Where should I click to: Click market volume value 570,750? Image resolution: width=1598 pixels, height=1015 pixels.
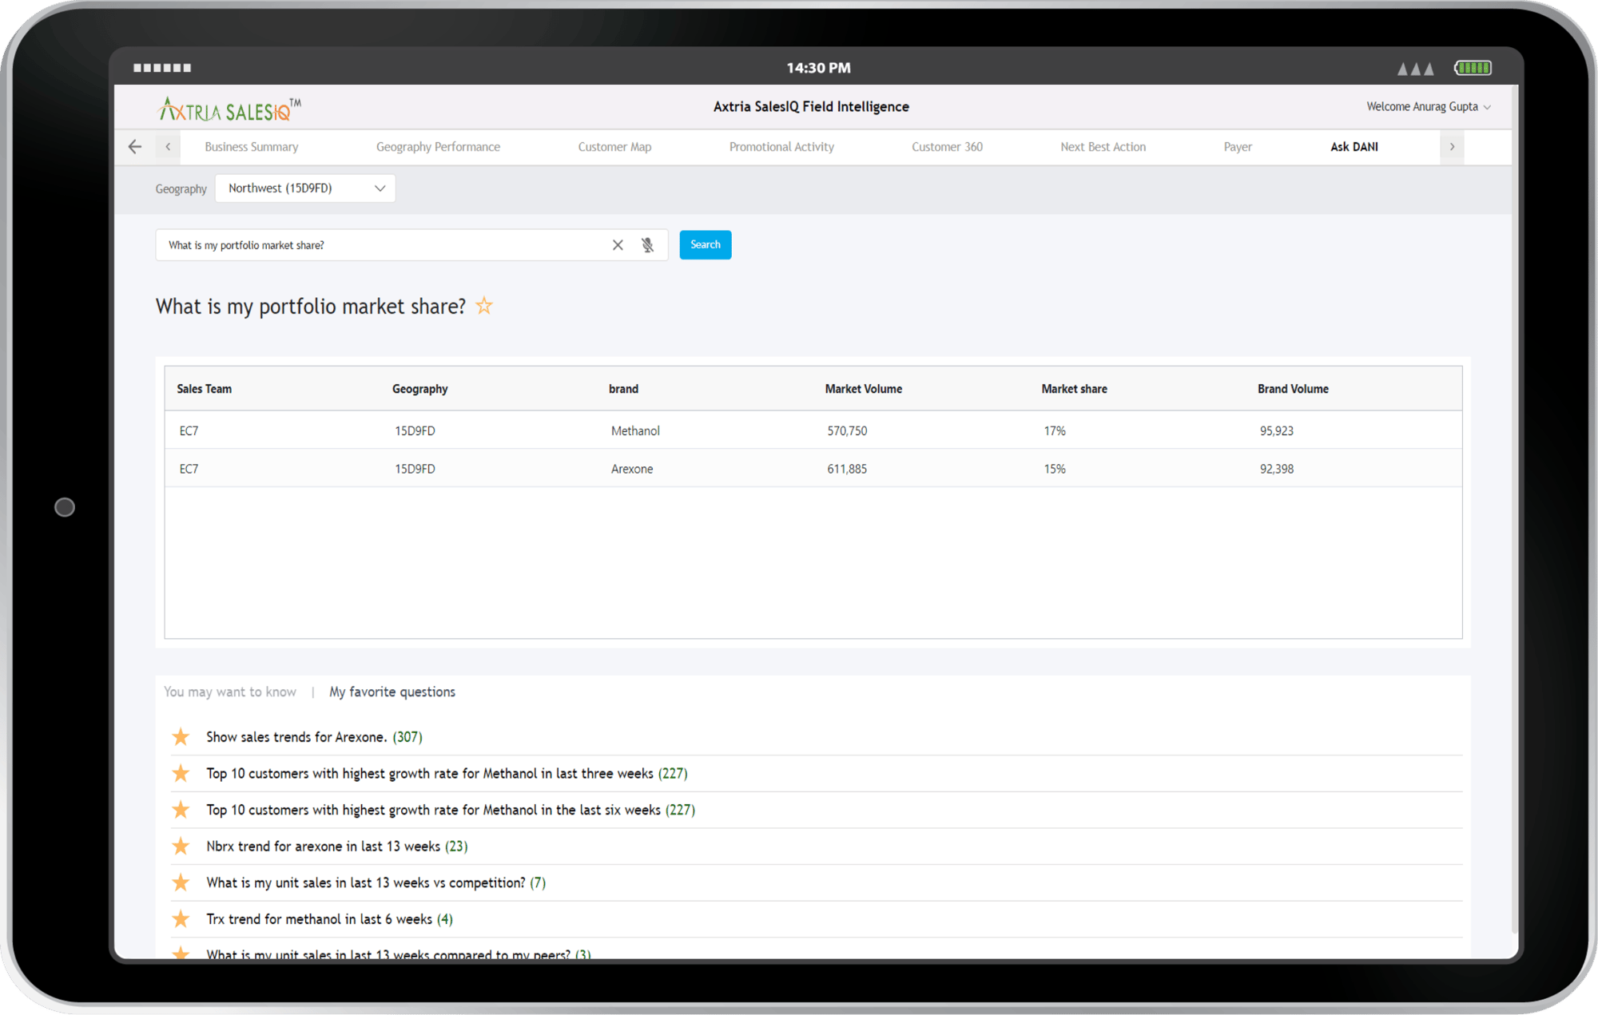(x=847, y=430)
